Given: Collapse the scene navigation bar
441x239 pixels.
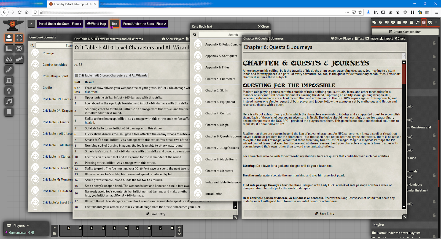Looking at the screenshot, I should click(31, 24).
